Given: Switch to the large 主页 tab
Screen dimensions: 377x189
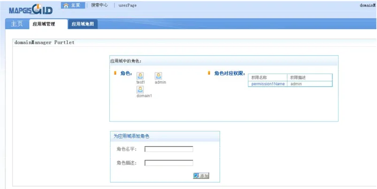Looking at the screenshot, I should click(x=17, y=24).
